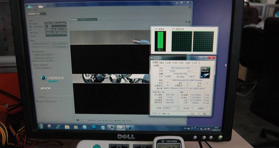Click the move-view icon above the render area
Screen dimensions: 279x148
pos(186,22)
